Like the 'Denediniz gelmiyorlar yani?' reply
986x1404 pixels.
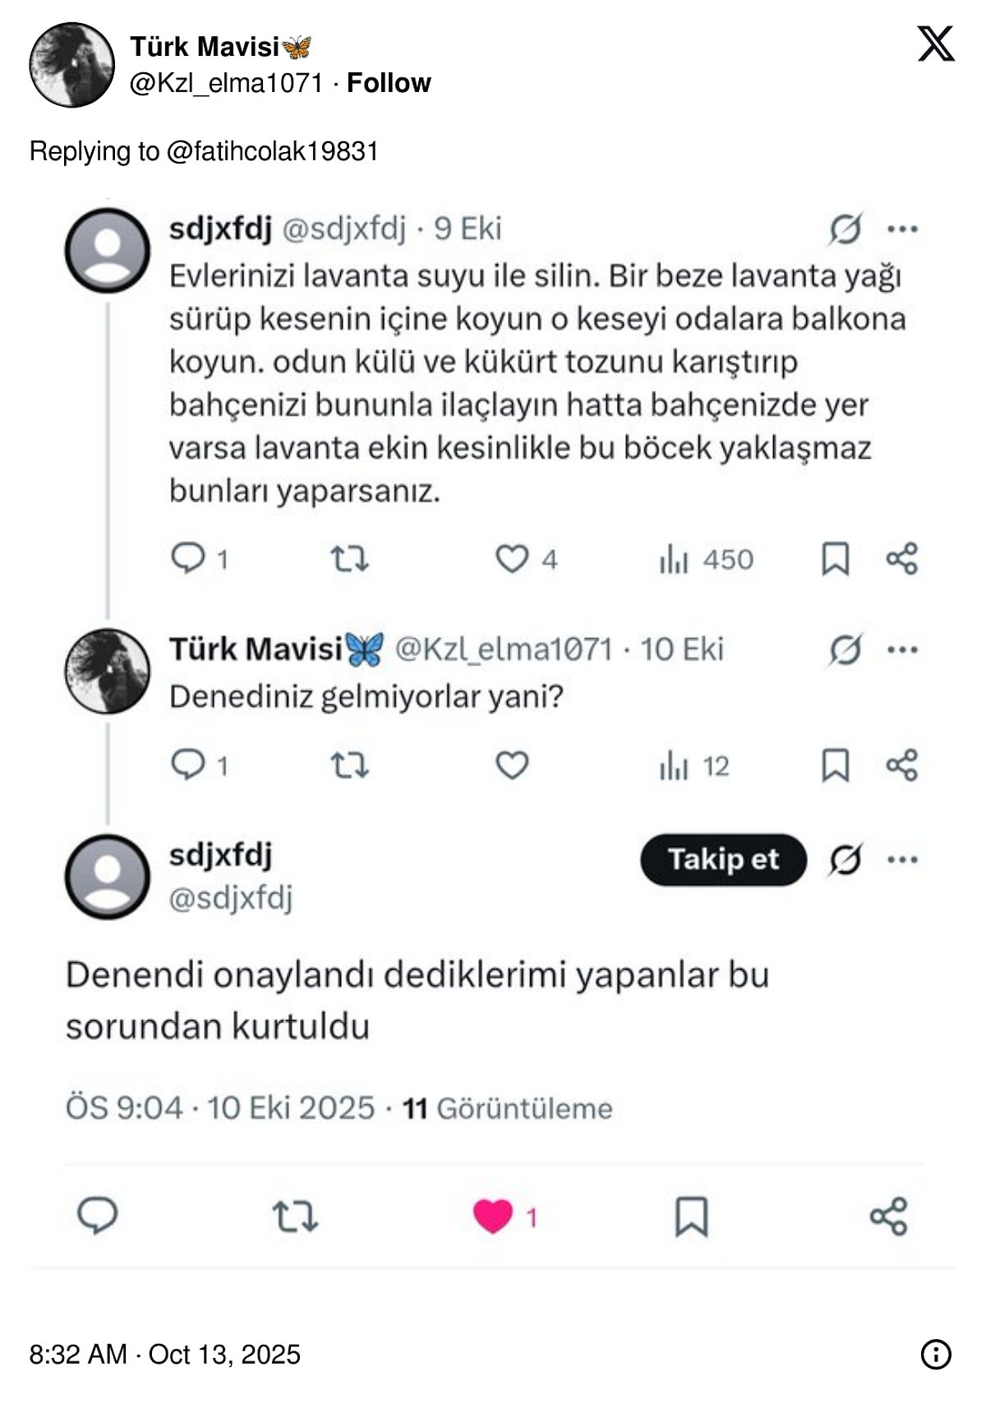click(x=511, y=765)
